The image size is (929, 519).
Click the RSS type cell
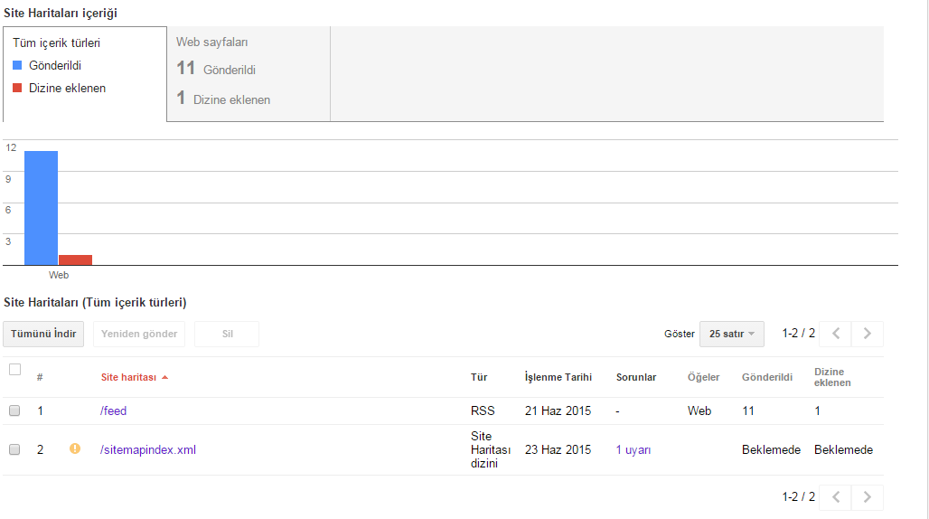(483, 410)
